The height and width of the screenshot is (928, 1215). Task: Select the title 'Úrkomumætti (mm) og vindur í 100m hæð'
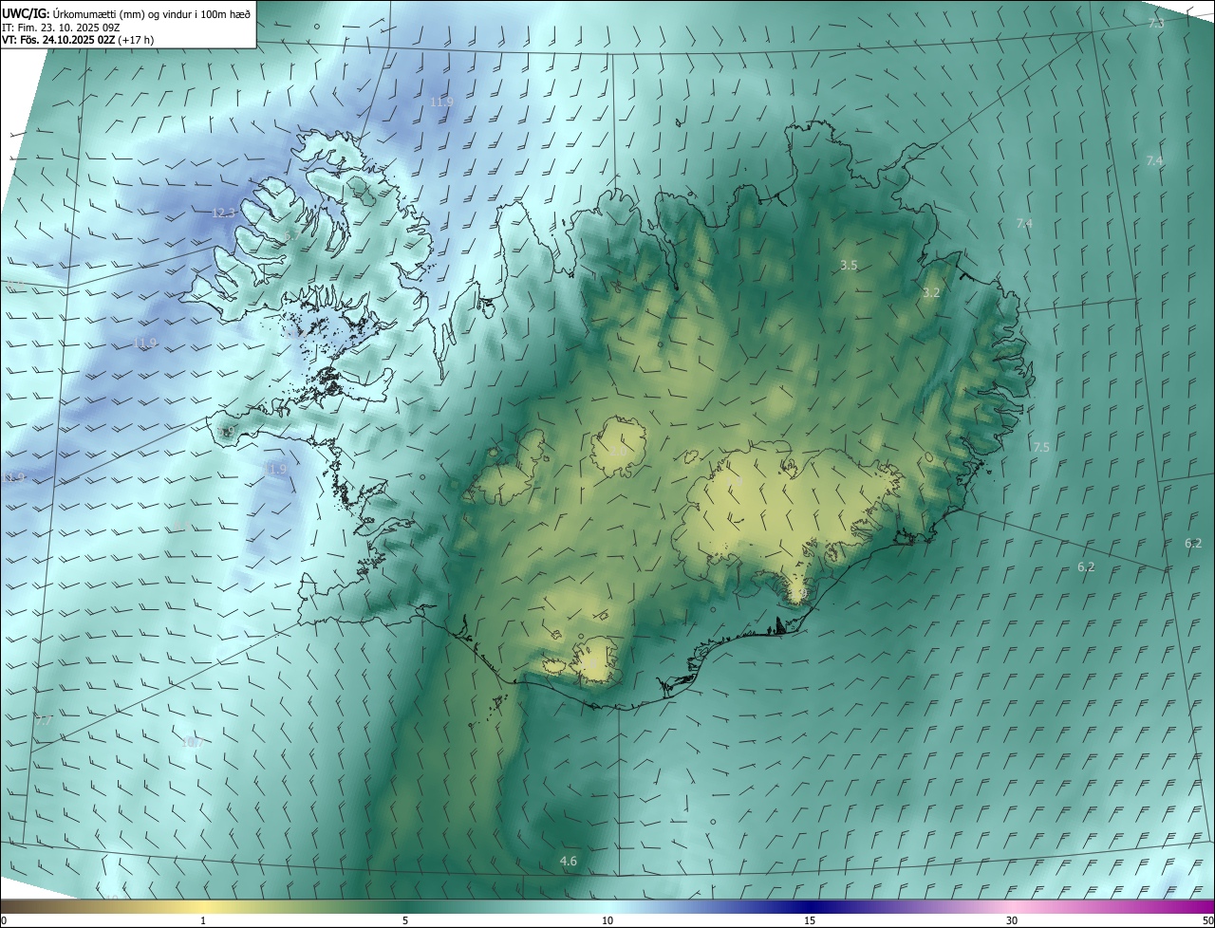(x=151, y=13)
